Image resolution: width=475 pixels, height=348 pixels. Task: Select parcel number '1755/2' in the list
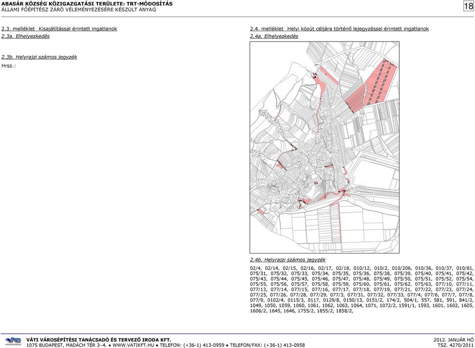(306, 311)
